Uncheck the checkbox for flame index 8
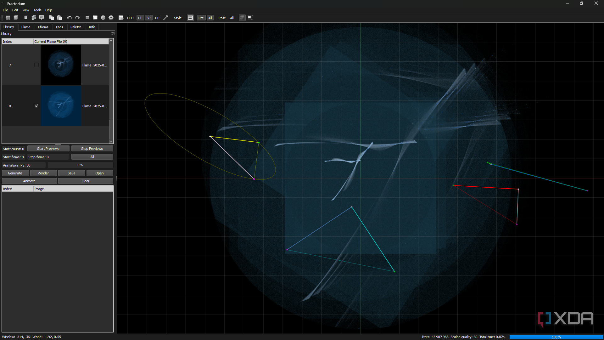Screen dimensions: 604x340 point(36,106)
